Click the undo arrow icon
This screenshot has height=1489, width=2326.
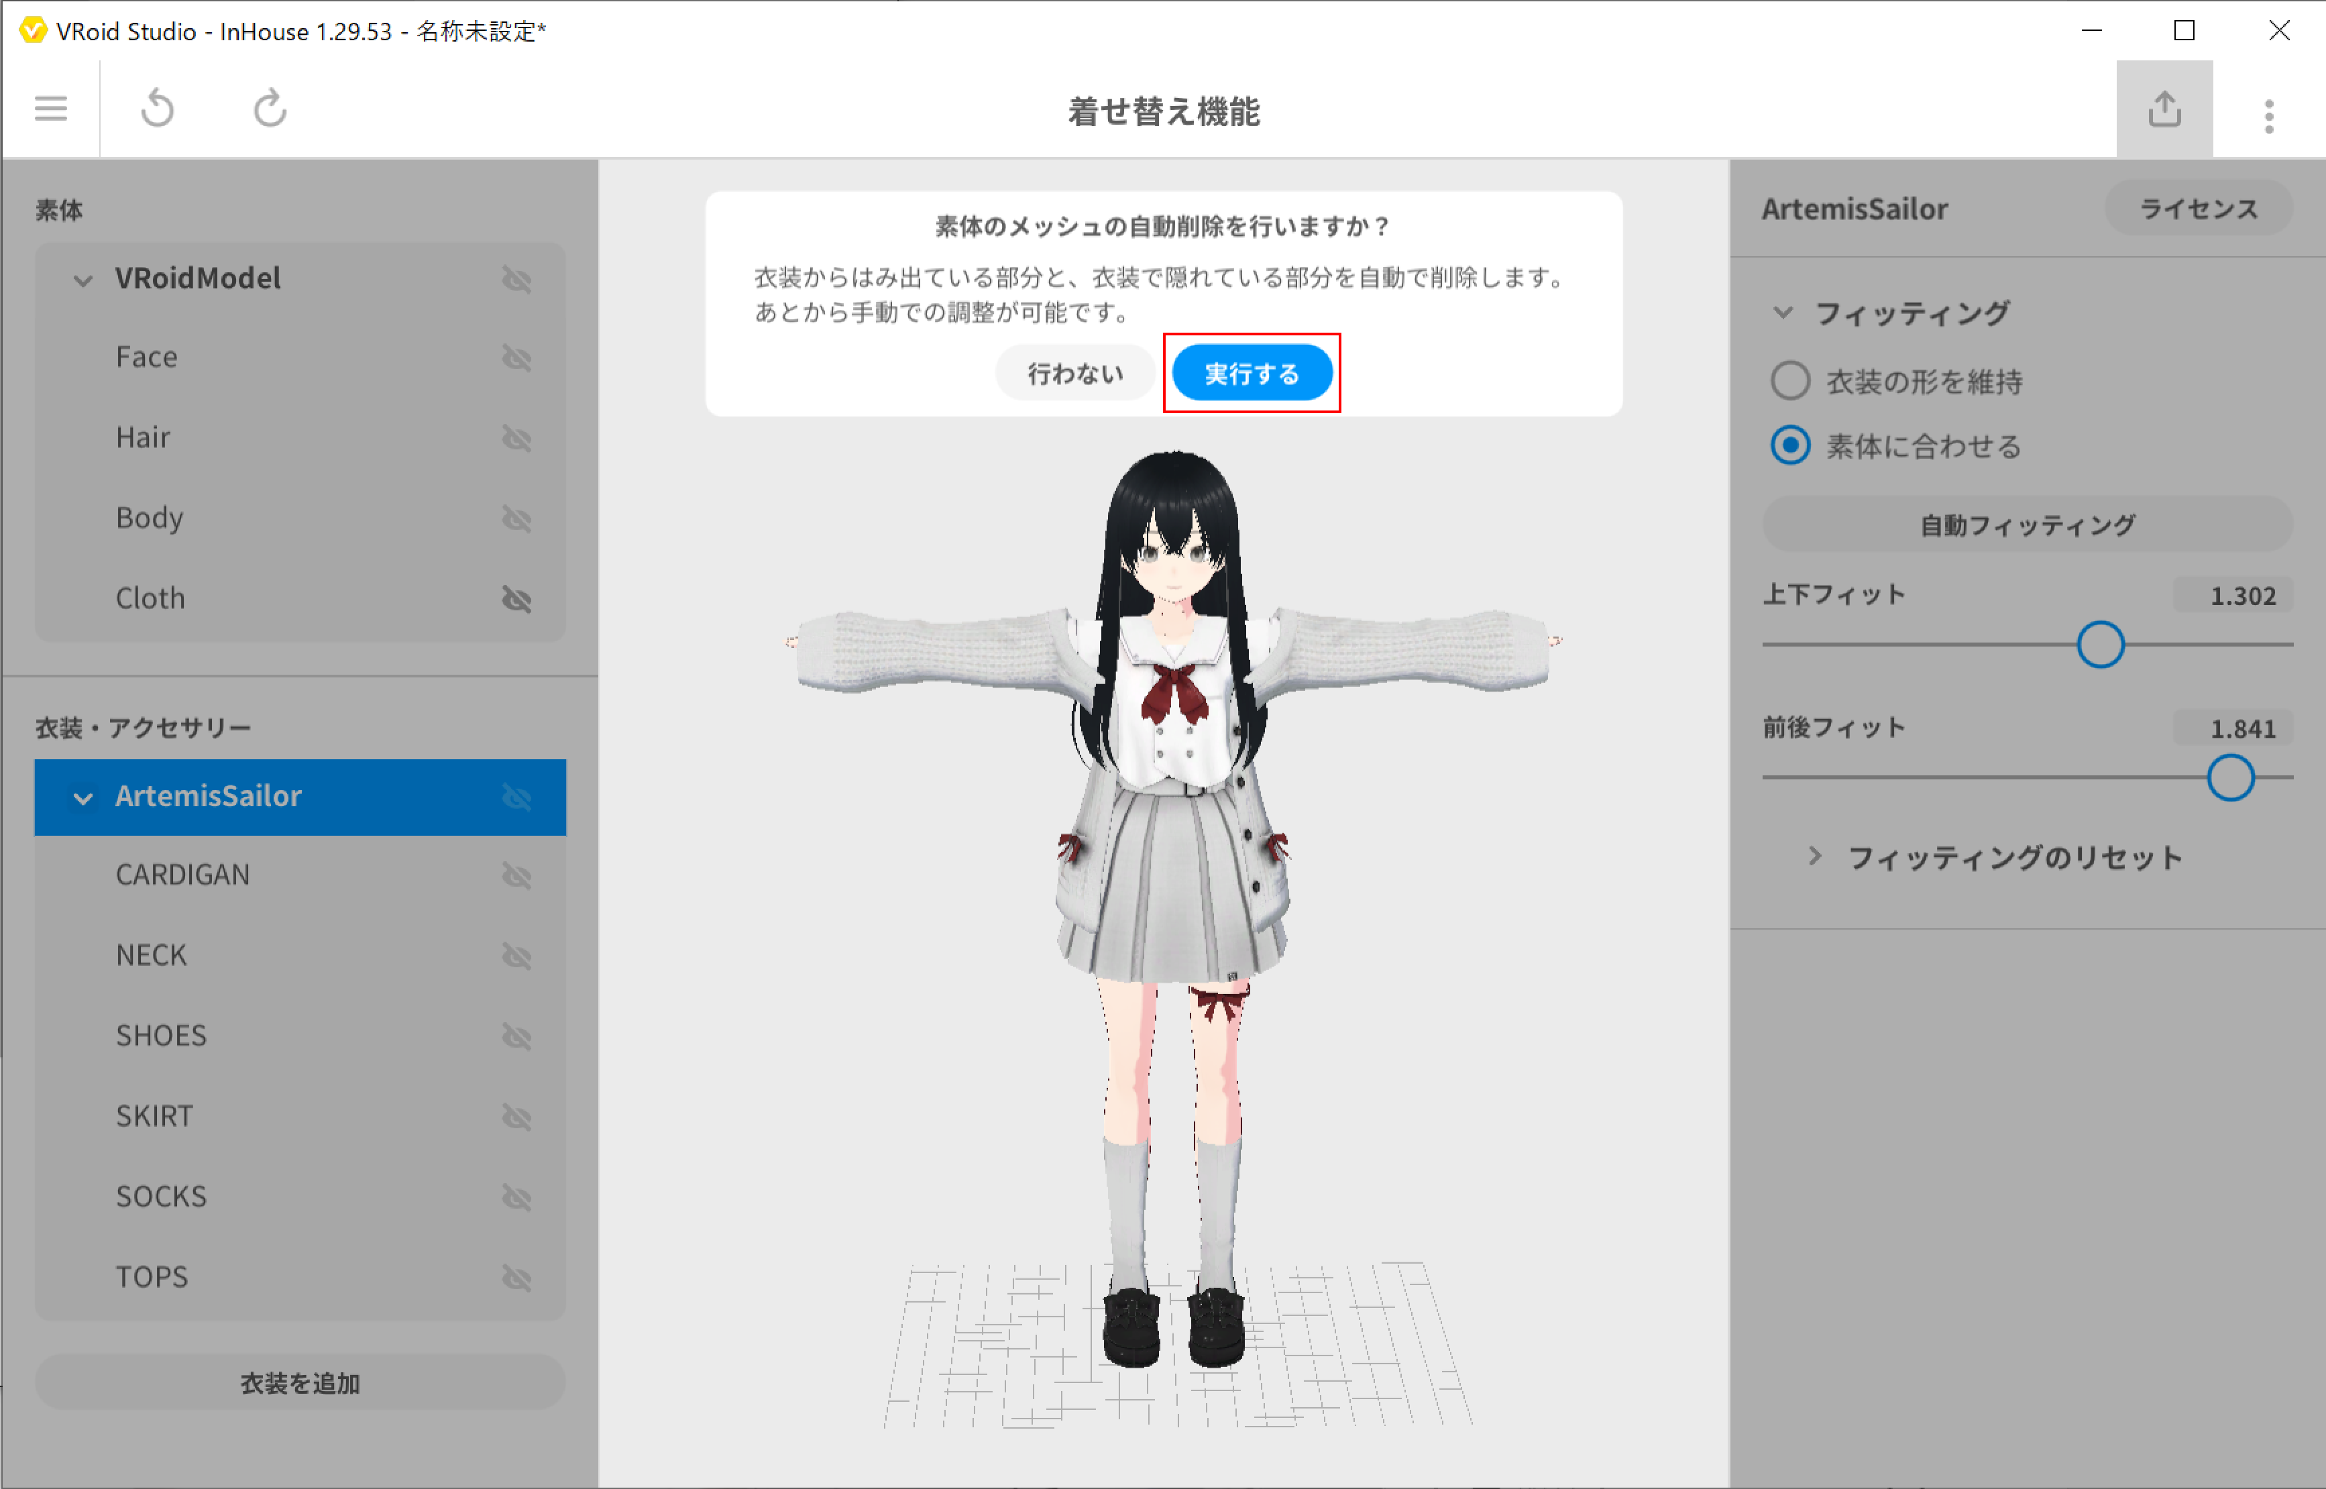pyautogui.click(x=158, y=108)
